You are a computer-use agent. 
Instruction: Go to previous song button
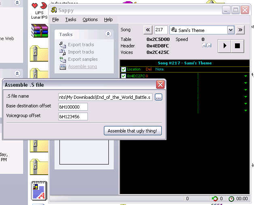pyautogui.click(x=148, y=30)
